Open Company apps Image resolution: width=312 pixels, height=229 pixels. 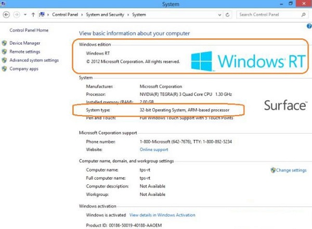point(24,69)
